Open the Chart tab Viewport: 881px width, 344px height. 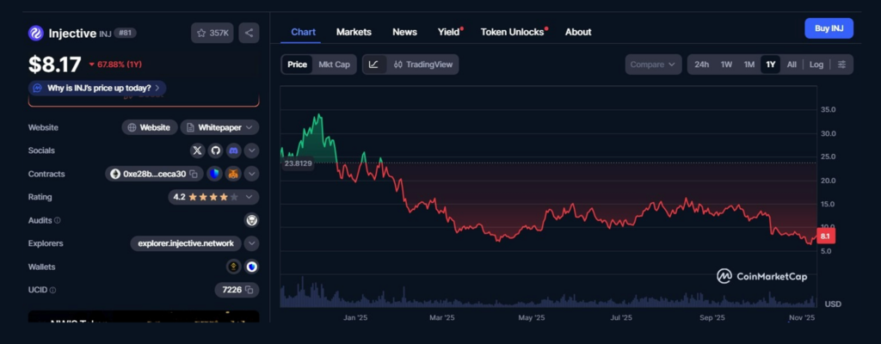[x=304, y=32]
